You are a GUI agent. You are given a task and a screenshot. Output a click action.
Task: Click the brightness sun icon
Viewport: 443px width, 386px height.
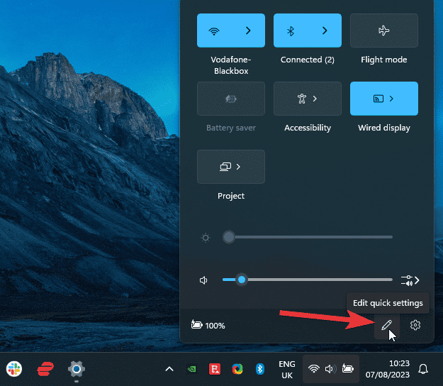coord(206,238)
